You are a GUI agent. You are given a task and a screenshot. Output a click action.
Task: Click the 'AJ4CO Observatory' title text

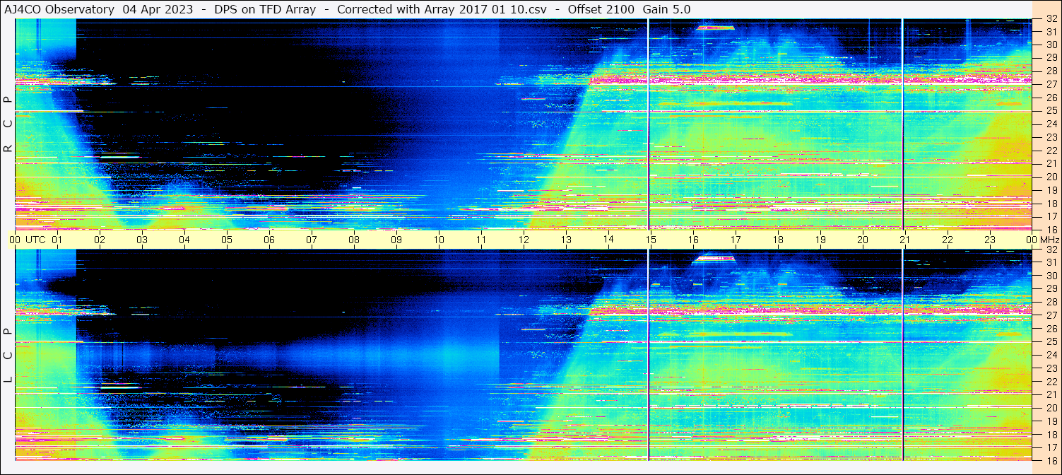pos(59,9)
